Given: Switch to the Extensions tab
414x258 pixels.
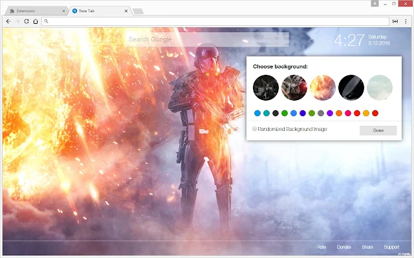Looking at the screenshot, I should coord(37,11).
